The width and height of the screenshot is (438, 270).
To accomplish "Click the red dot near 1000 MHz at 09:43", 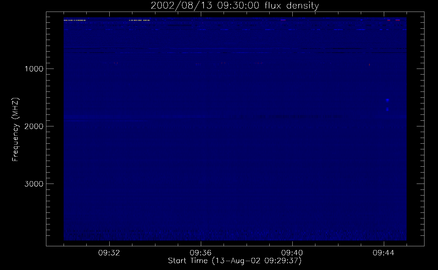I will 369,65.
